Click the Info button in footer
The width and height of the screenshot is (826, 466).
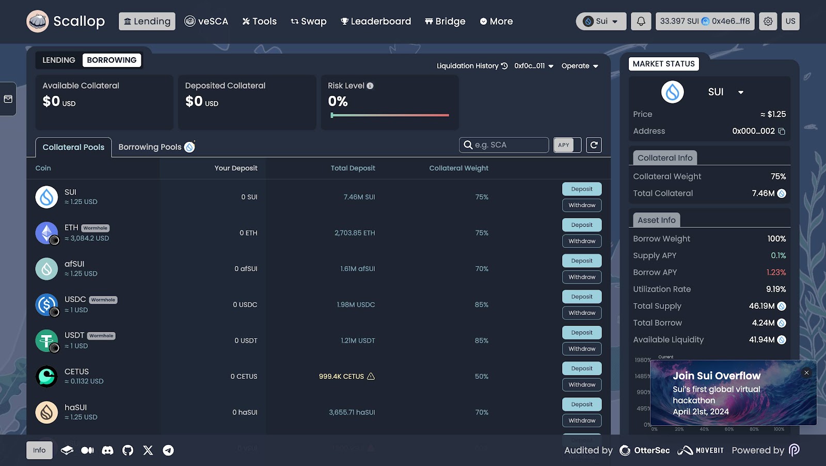click(39, 450)
